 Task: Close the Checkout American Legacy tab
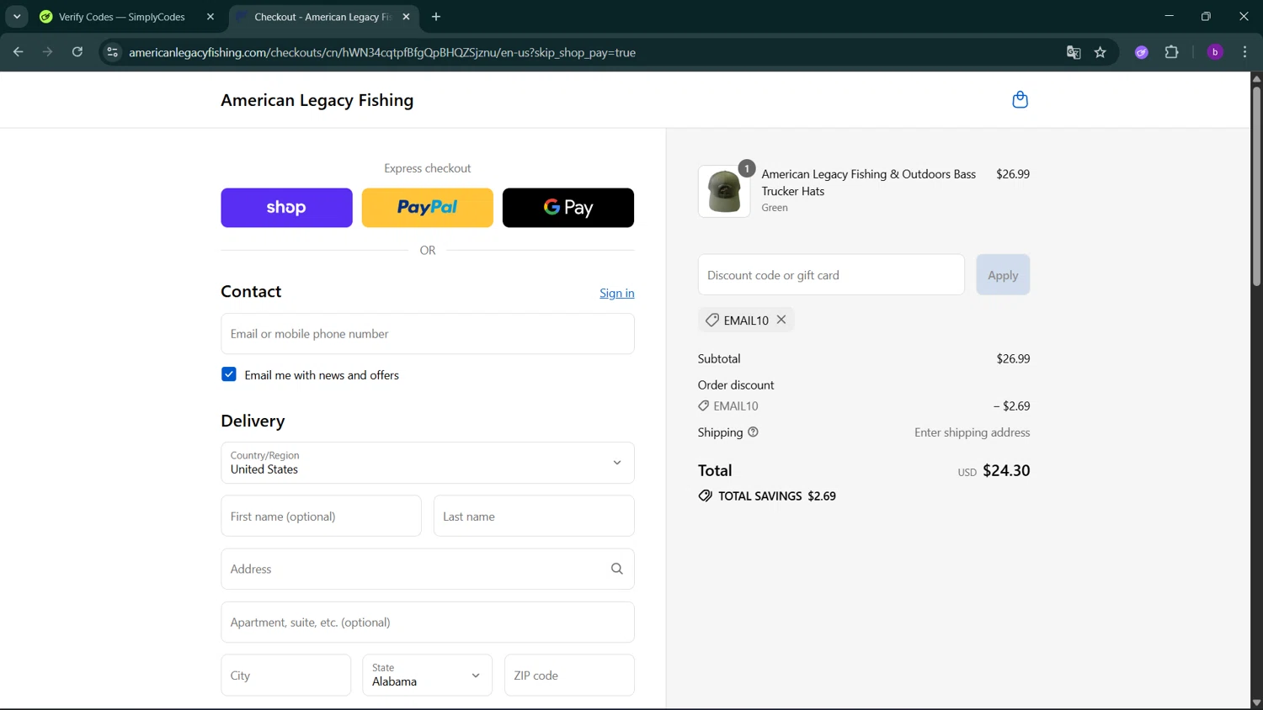[x=407, y=17]
